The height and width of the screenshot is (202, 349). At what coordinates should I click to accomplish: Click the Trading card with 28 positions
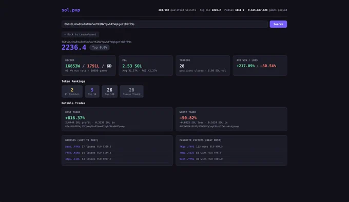coord(203,66)
